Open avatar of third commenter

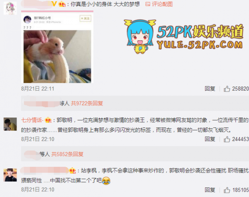point(10,175)
